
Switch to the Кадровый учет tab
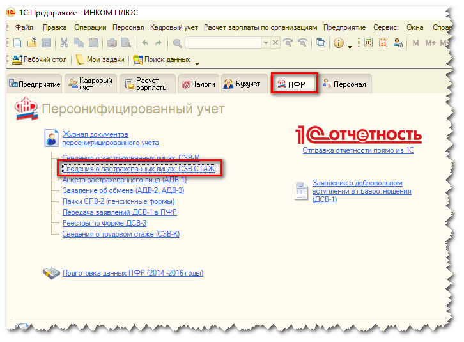click(x=91, y=84)
